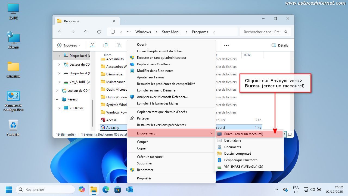Open Outlook from the taskbar
The image size is (348, 196).
click(129, 189)
